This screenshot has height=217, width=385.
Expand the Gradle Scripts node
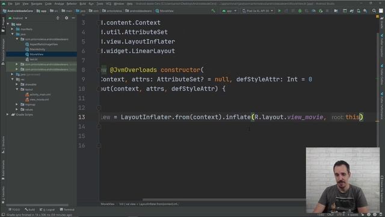pyautogui.click(x=8, y=115)
